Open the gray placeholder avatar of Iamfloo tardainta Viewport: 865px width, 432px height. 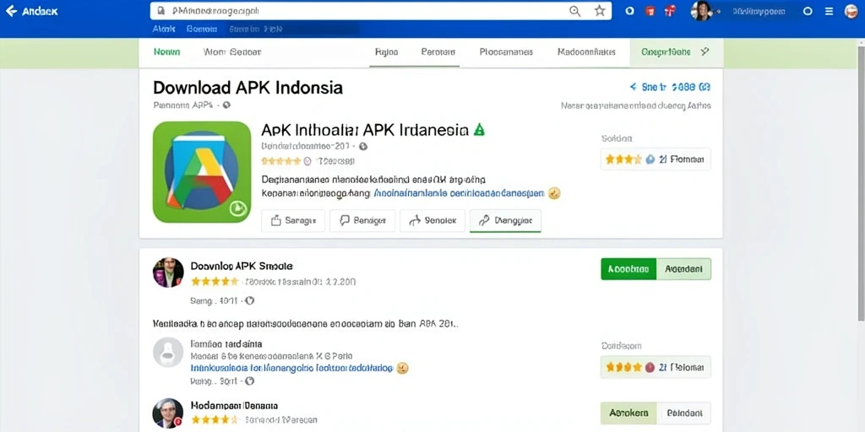168,352
